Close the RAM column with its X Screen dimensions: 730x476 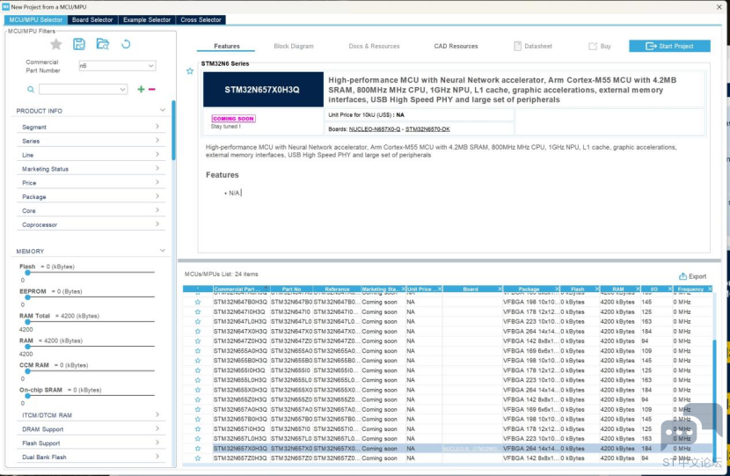[638, 289]
